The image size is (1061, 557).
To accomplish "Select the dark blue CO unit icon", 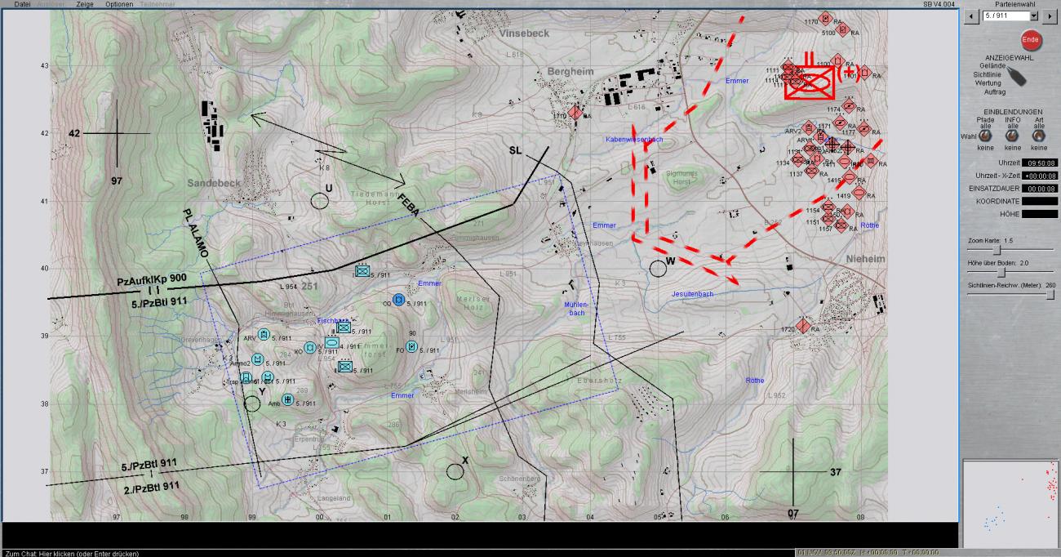I will pos(398,300).
